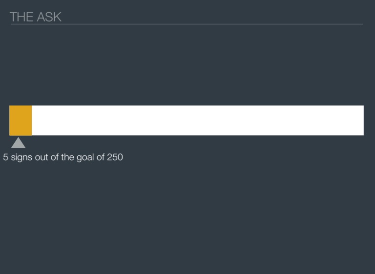Click the number "250" in the caption
Image resolution: width=375 pixels, height=274 pixels.
click(x=115, y=157)
